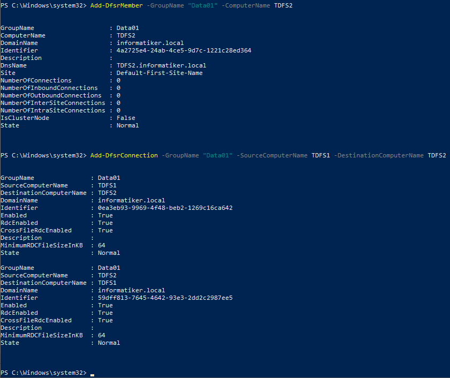
Task: Click the -SourceComputerName parameter in command
Action: pyautogui.click(x=272, y=155)
